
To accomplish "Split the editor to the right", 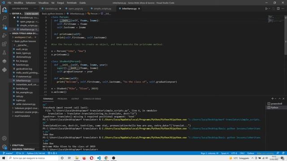I will pyautogui.click(x=278, y=8).
